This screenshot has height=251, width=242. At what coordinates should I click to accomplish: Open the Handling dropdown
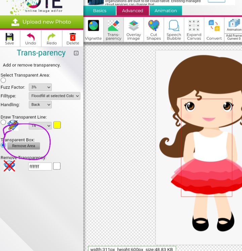(x=40, y=105)
